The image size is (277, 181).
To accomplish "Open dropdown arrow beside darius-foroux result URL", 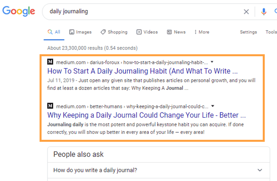I will coord(212,62).
